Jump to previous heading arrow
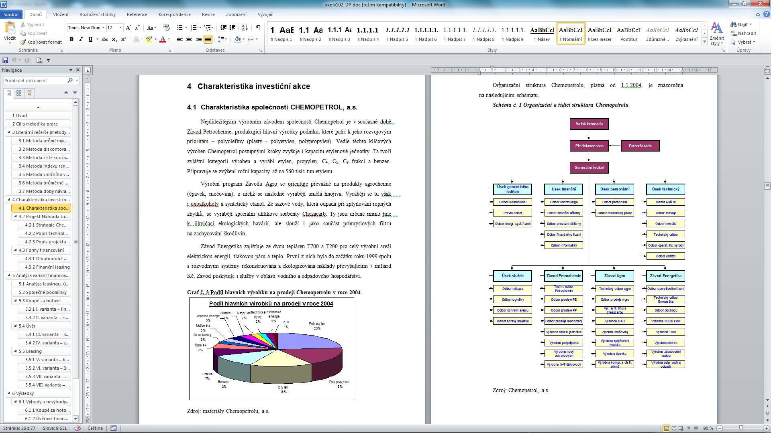This screenshot has width=771, height=433. pyautogui.click(x=66, y=93)
